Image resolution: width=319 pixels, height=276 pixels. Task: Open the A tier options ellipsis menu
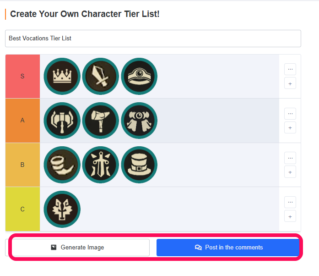click(x=290, y=114)
